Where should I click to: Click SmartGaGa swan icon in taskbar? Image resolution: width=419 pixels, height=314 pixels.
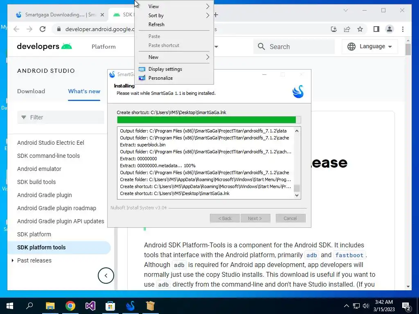click(131, 306)
